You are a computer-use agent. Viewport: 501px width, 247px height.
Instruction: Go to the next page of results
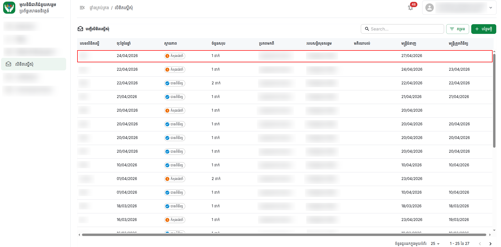point(490,244)
